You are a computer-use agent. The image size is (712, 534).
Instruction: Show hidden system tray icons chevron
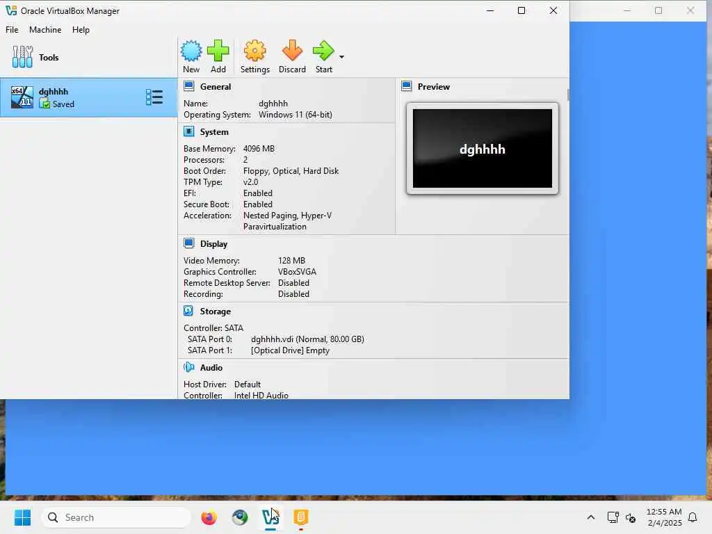[591, 517]
